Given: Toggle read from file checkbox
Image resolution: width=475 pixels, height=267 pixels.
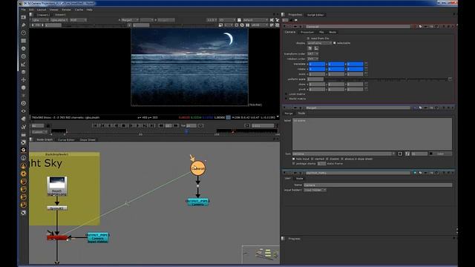Looking at the screenshot, I should coord(309,39).
